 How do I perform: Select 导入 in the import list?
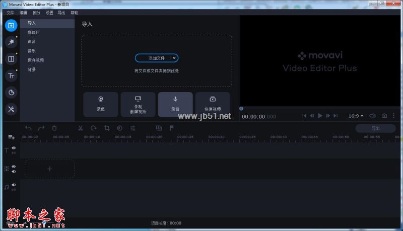[x=47, y=23]
